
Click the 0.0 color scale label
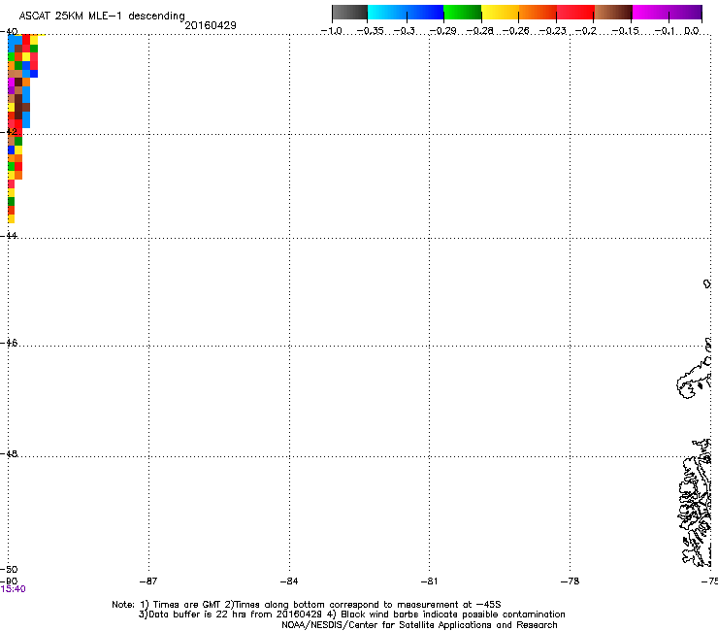[692, 31]
